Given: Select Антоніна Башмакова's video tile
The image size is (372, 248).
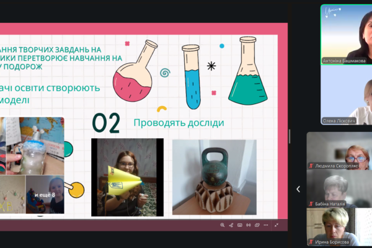Looking at the screenshot, I should coord(347,35).
